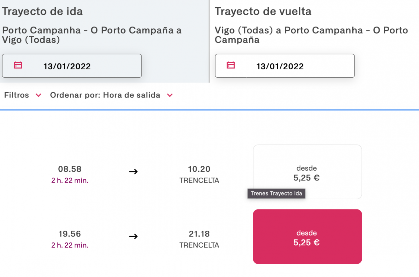
Task: Select the highlighted 19.56 train fare button
Action: [307, 237]
